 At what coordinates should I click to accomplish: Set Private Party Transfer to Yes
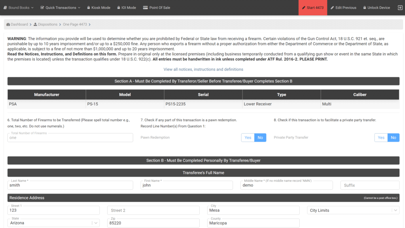coord(381,137)
